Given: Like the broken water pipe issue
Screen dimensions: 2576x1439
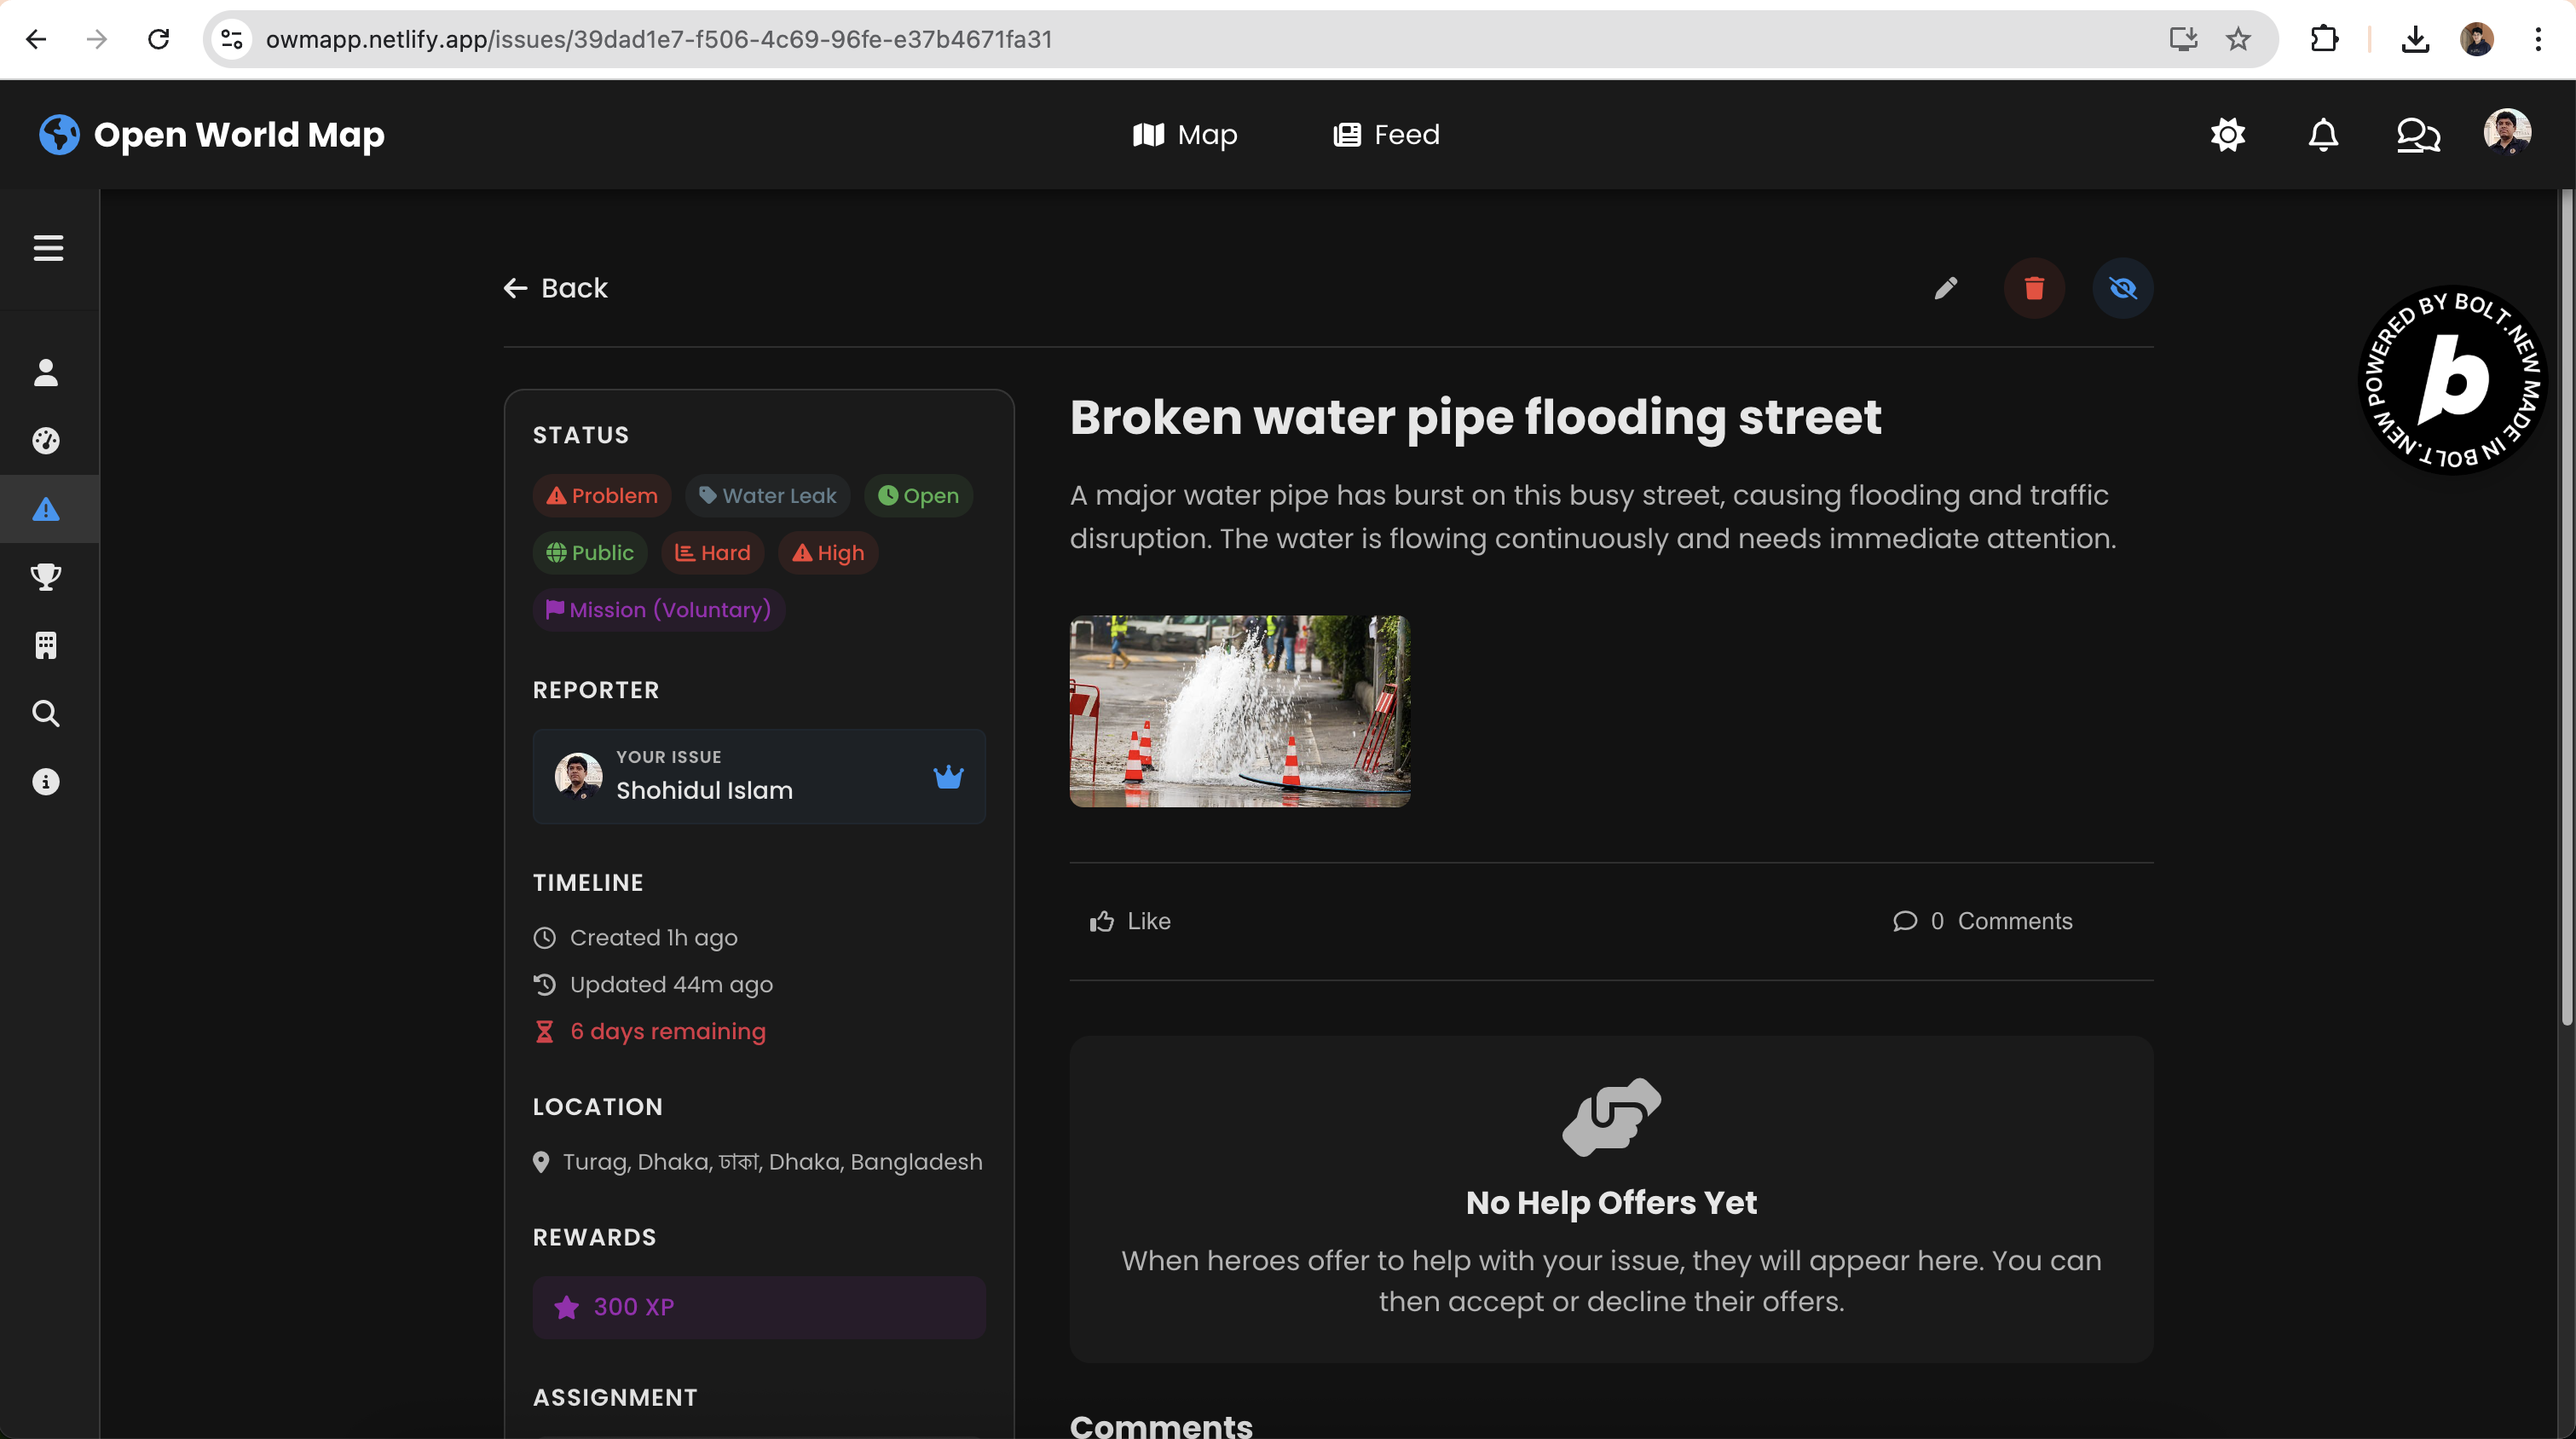Looking at the screenshot, I should click(x=1130, y=921).
